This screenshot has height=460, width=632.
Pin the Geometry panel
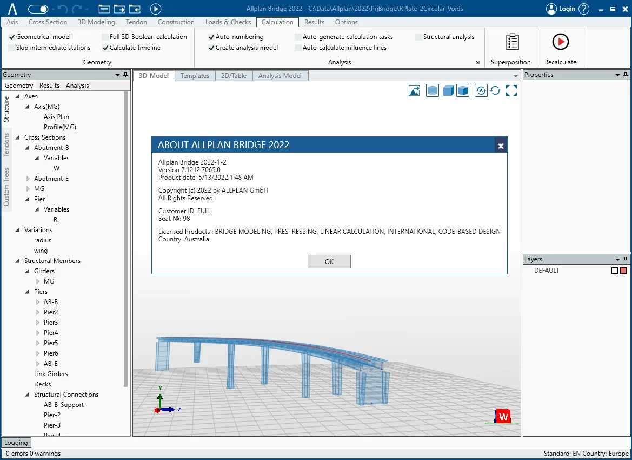[x=126, y=75]
